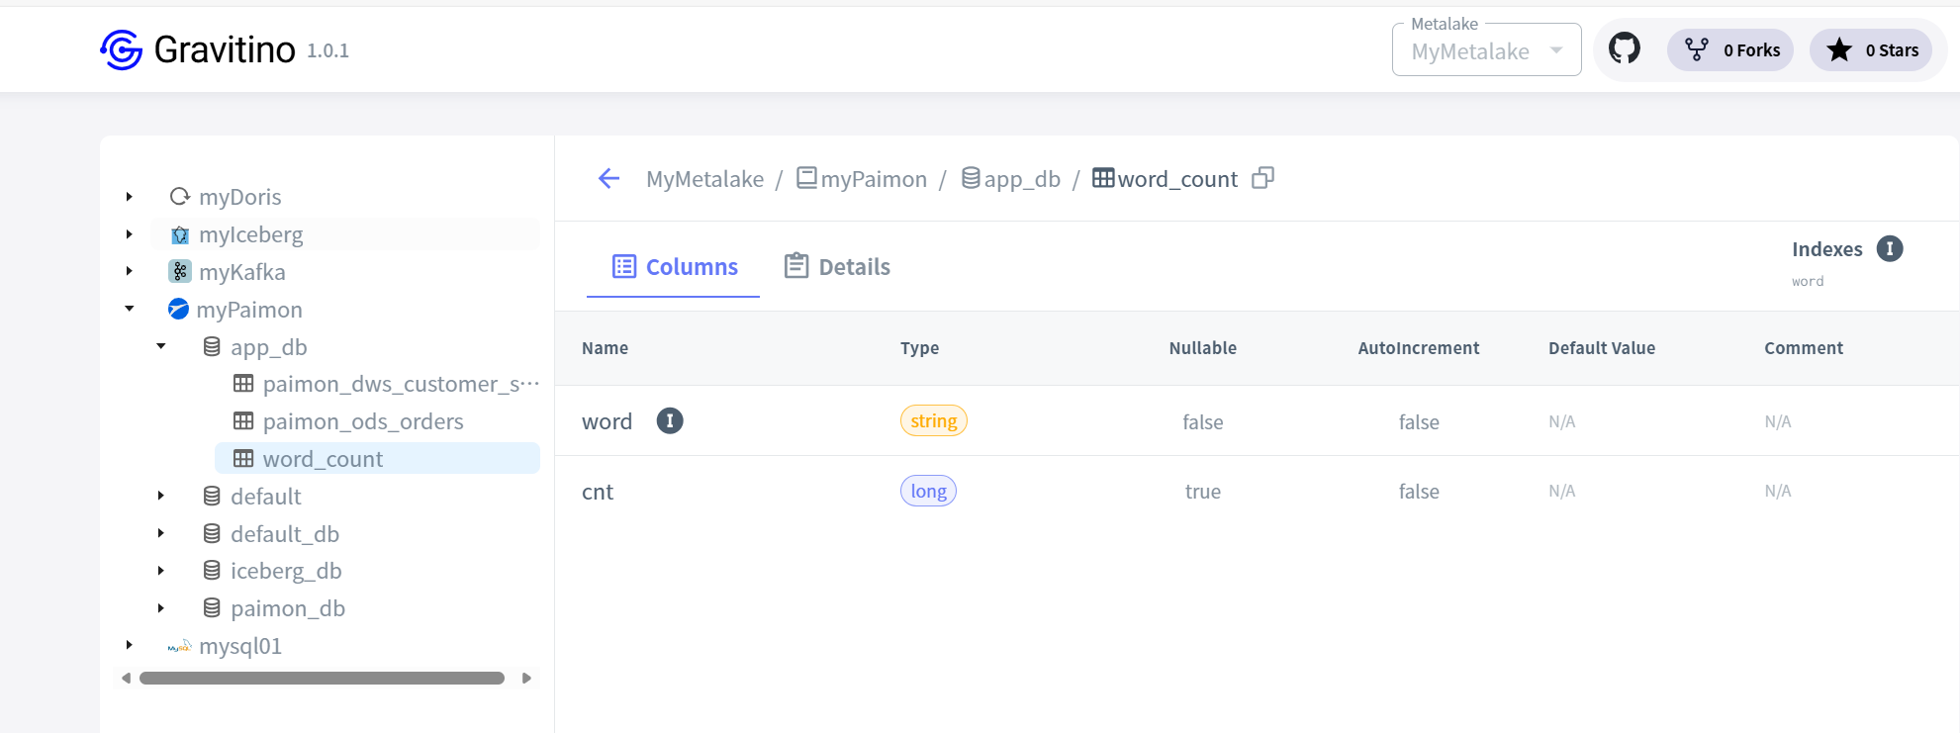Viewport: 1960px width, 733px height.
Task: Click the paimon_db schema database icon
Action: 212,607
